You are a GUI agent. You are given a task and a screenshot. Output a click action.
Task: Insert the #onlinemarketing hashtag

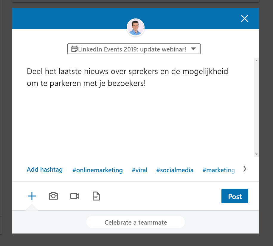[97, 170]
